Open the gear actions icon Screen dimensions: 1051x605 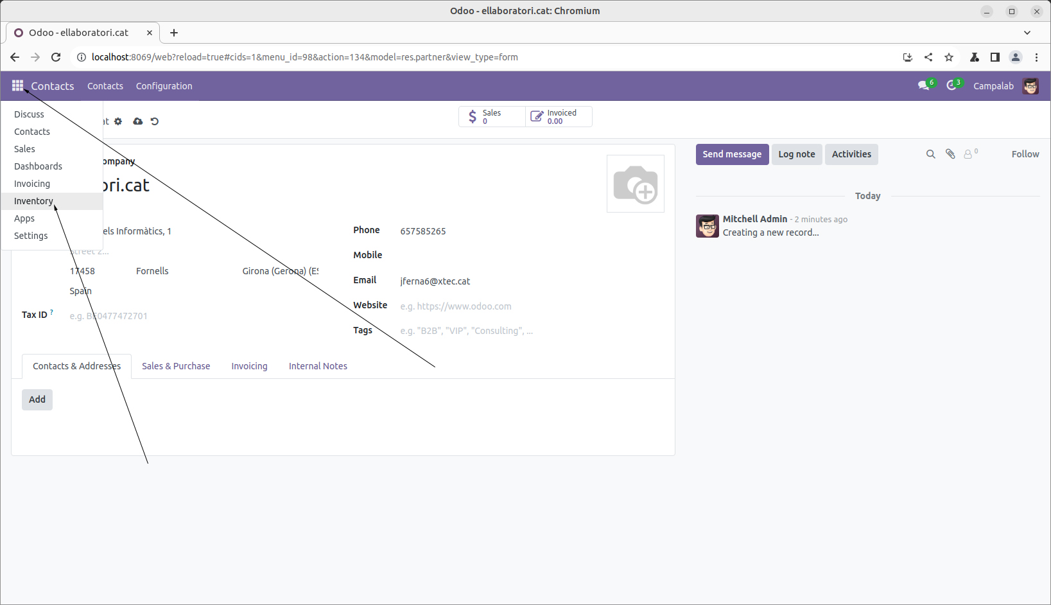[x=118, y=121]
